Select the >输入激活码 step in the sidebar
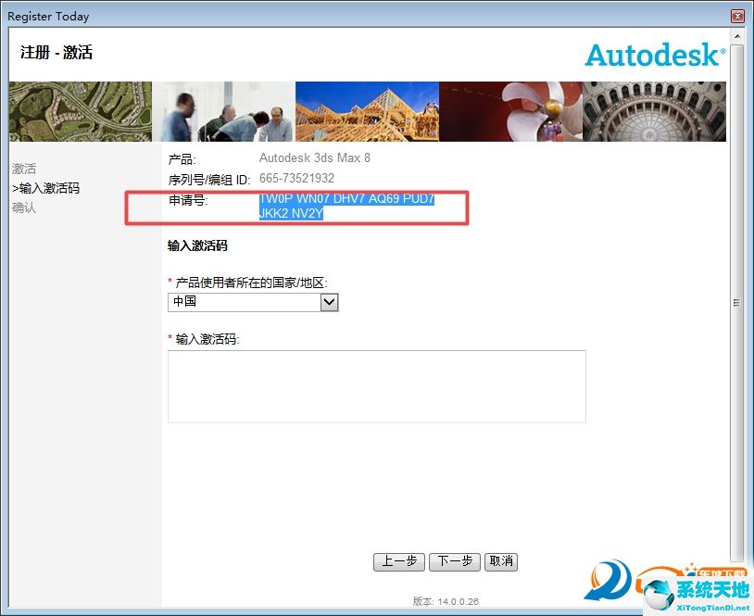This screenshot has width=754, height=616. pos(46,188)
